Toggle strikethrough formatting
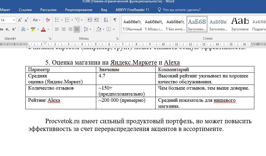Image resolution: width=266 pixels, height=156 pixels. pyautogui.click(x=2, y=29)
